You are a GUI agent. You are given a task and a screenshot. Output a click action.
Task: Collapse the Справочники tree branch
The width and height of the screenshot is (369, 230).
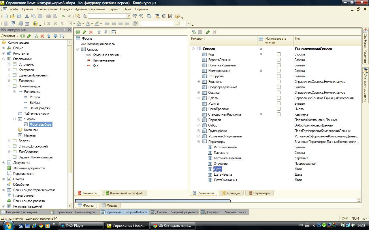3,59
